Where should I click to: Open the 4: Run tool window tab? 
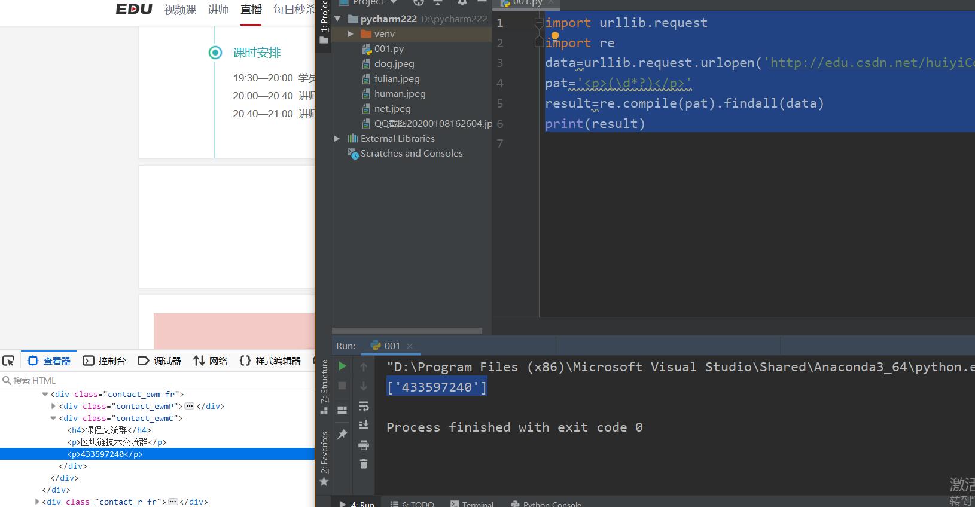[357, 503]
